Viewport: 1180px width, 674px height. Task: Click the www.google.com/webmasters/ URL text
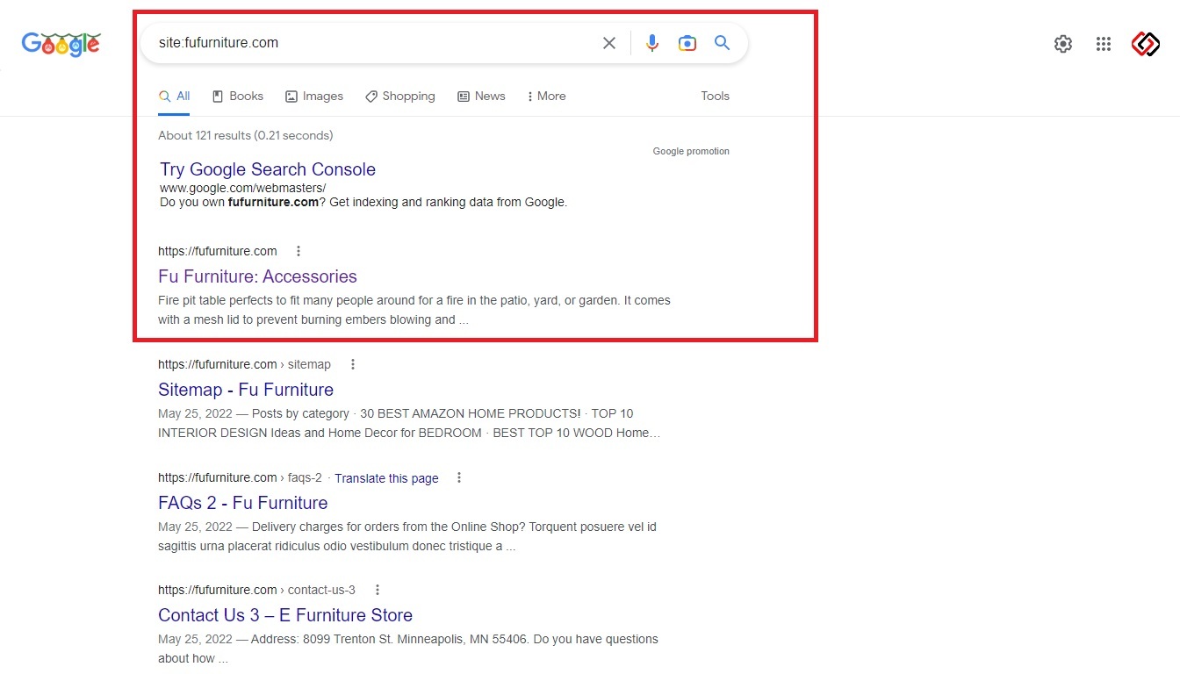(243, 188)
